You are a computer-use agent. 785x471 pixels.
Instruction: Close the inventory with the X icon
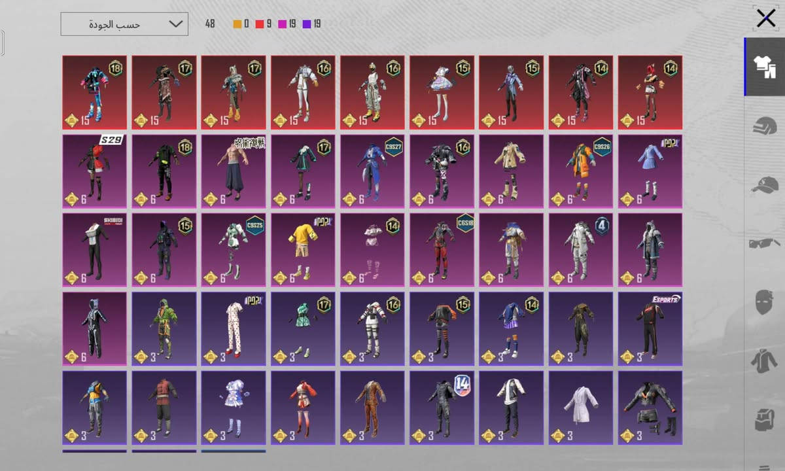(765, 18)
